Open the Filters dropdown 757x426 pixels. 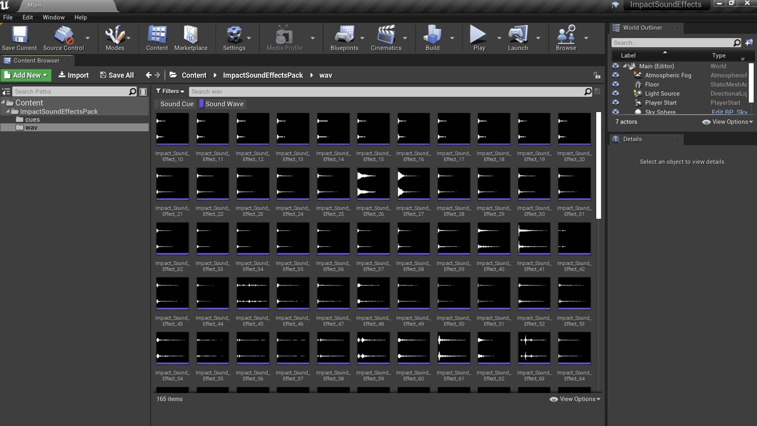(x=169, y=91)
